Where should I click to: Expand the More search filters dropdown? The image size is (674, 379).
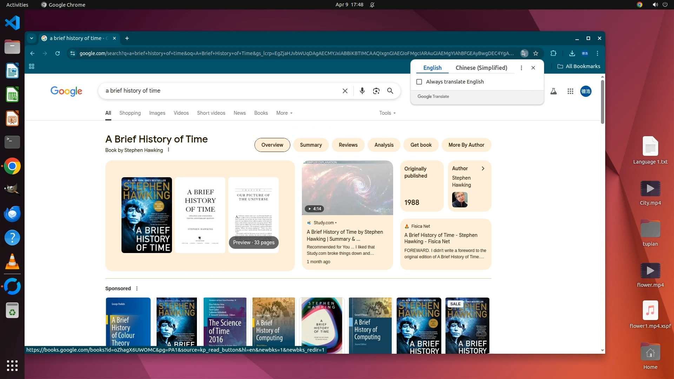click(x=284, y=113)
